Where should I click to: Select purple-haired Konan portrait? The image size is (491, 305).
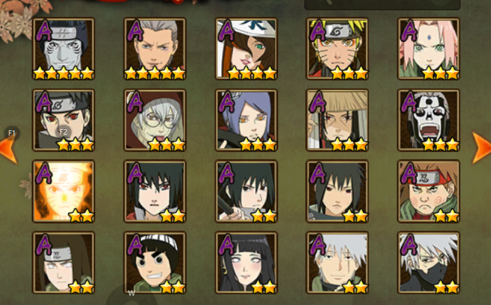[246, 120]
